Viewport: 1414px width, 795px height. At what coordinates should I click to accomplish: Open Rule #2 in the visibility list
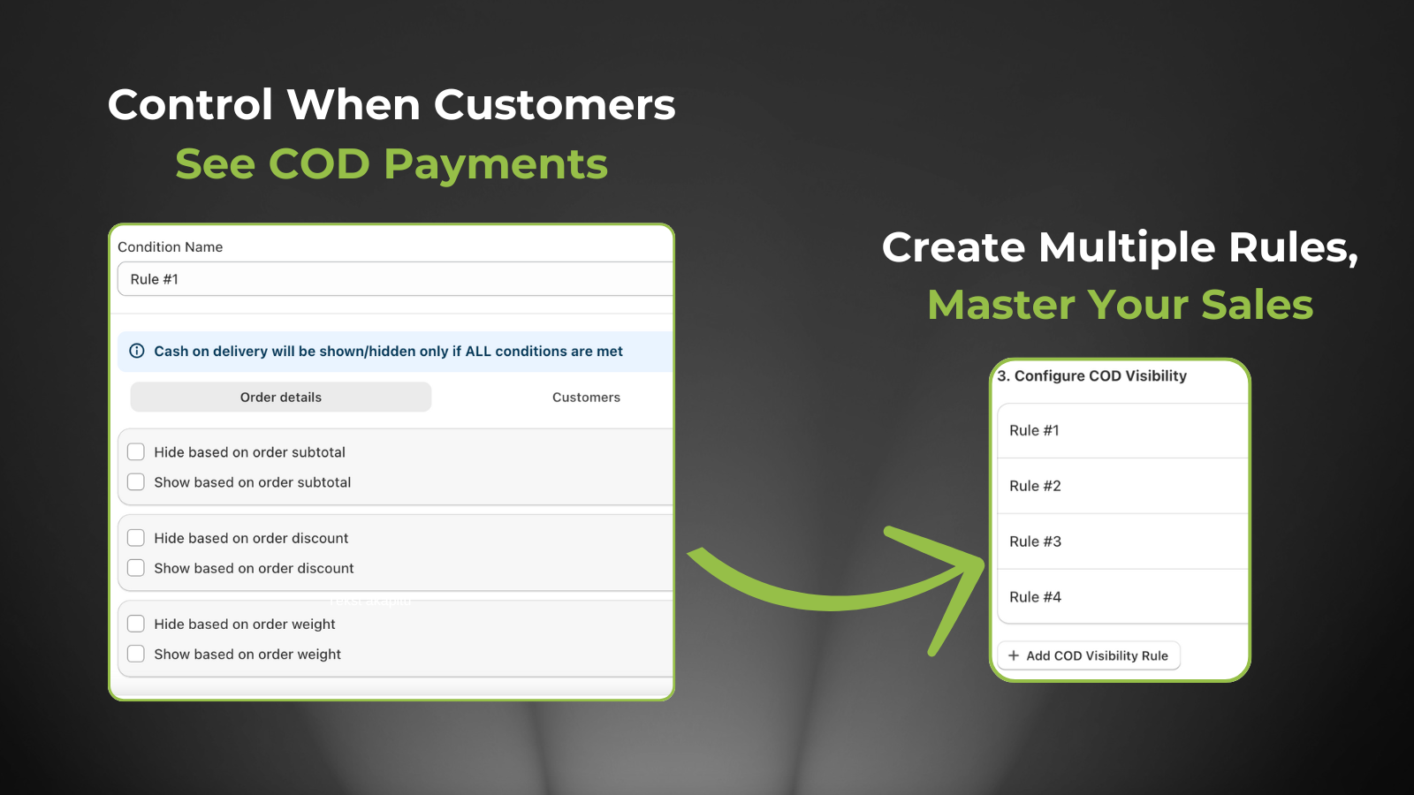click(x=1122, y=486)
